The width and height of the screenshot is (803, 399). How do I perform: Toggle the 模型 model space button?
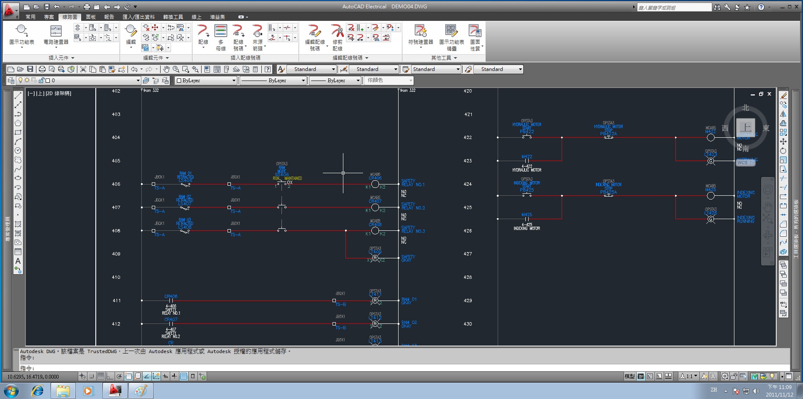pyautogui.click(x=629, y=376)
